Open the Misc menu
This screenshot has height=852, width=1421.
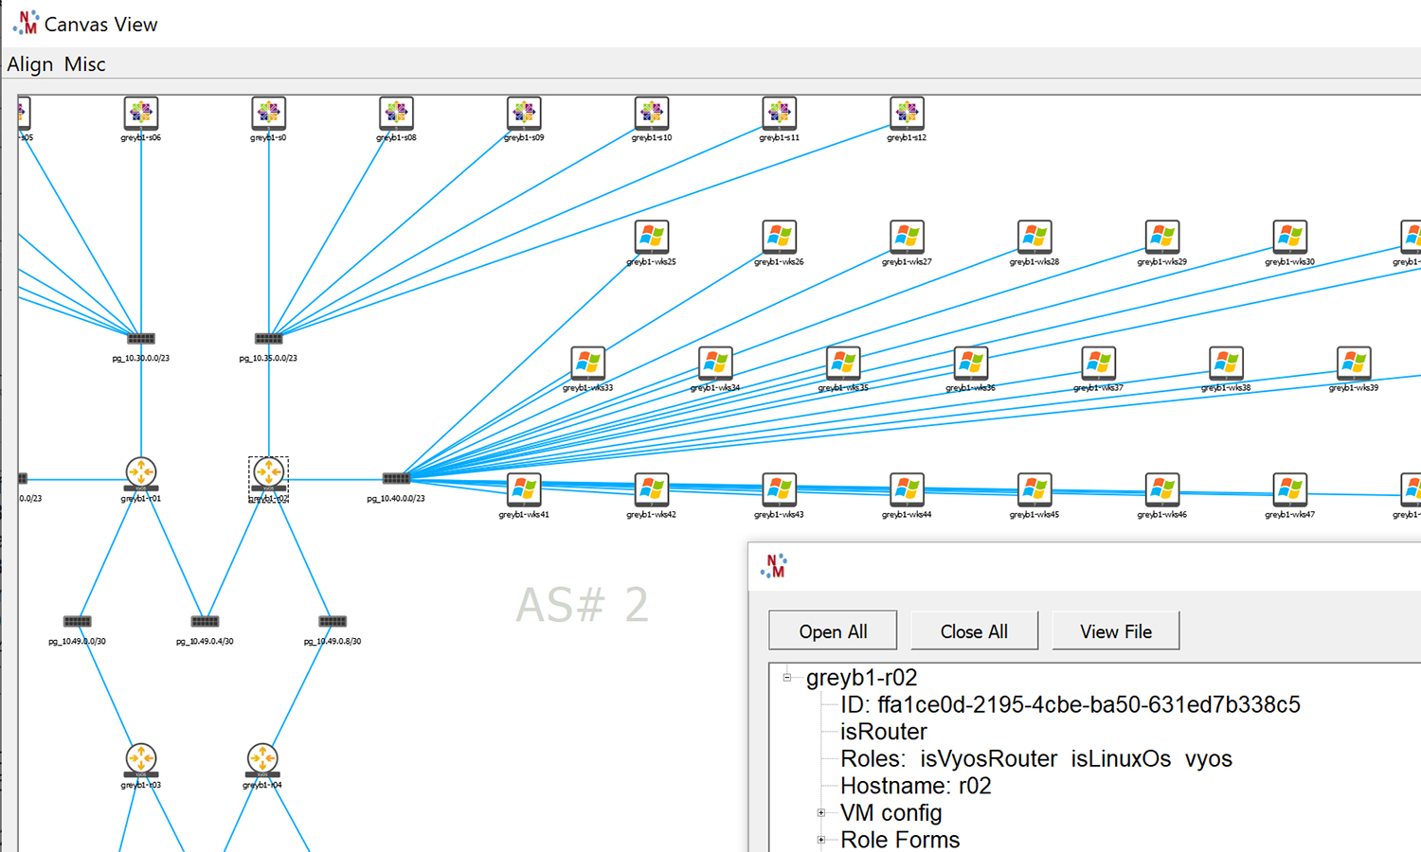85,64
